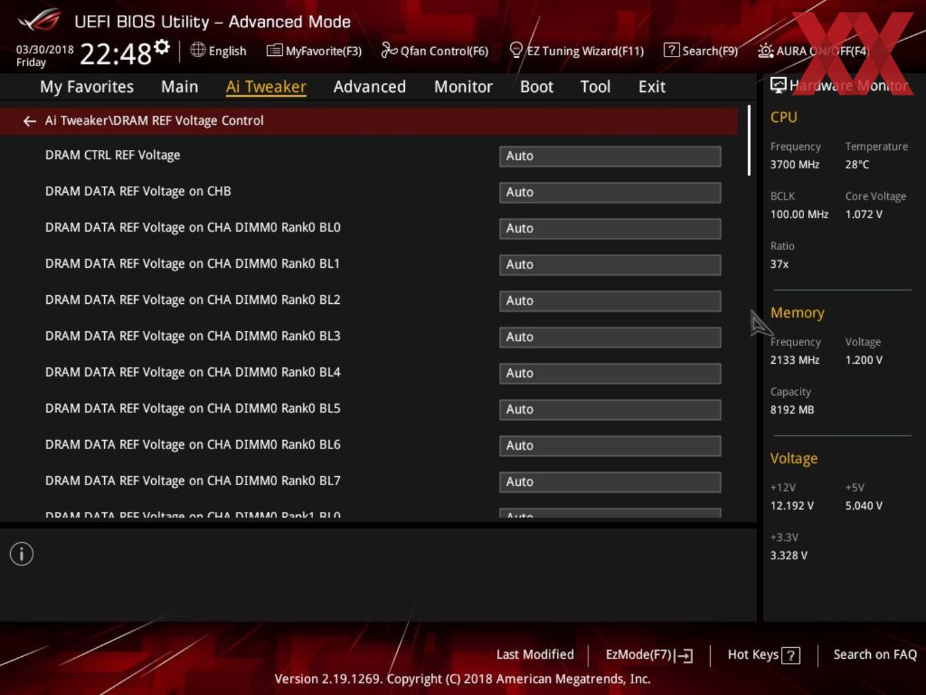Screen dimensions: 926x695
Task: Click the globe language icon
Action: click(197, 50)
